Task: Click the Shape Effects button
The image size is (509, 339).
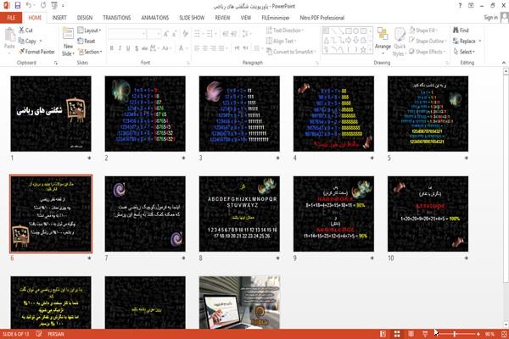Action: pyautogui.click(x=428, y=52)
